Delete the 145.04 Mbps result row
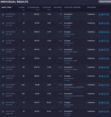 coord(108,59)
